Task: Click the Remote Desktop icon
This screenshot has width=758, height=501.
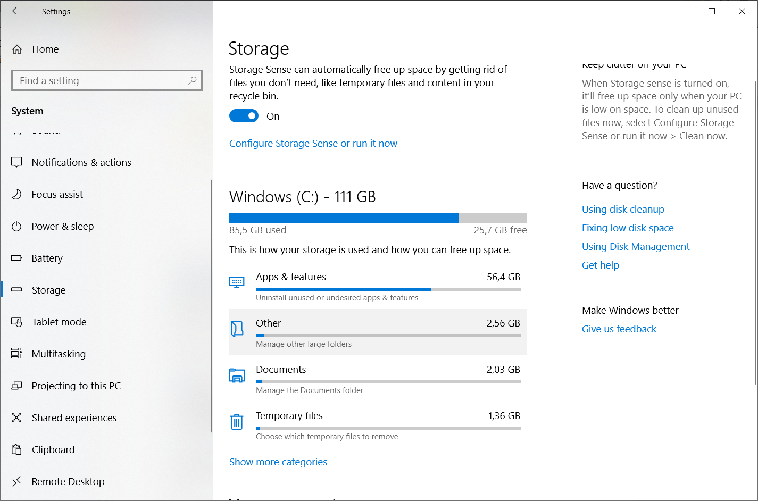Action: pos(16,481)
